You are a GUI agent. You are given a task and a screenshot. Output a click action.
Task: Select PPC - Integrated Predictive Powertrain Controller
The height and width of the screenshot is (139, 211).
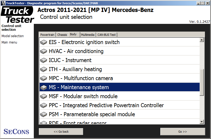tap(119, 105)
